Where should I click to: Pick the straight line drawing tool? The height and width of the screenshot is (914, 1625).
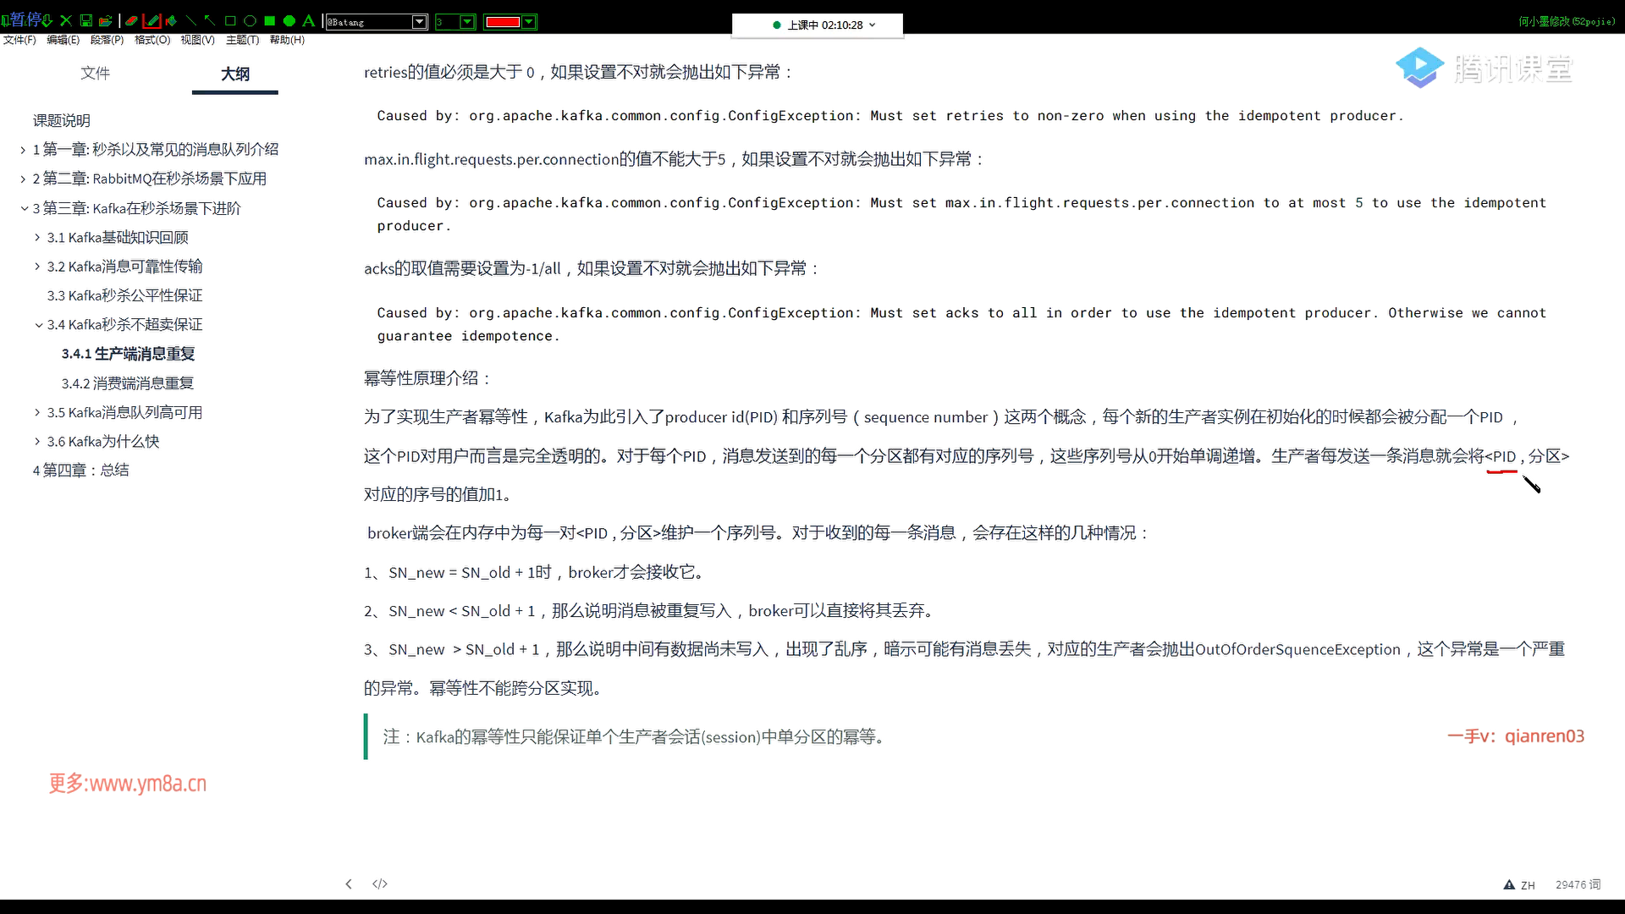click(x=191, y=21)
